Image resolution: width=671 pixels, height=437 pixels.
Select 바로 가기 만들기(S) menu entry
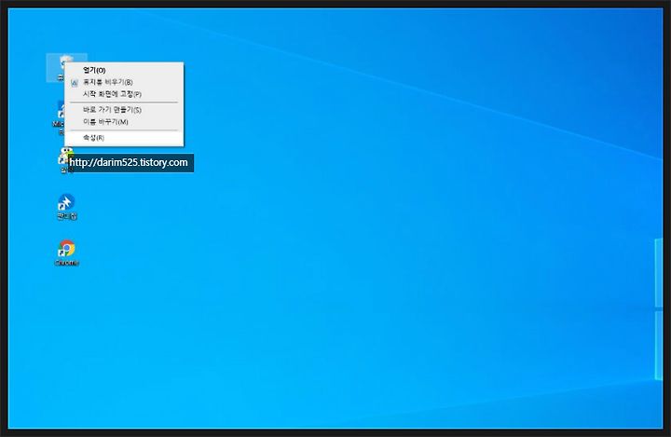click(124, 110)
